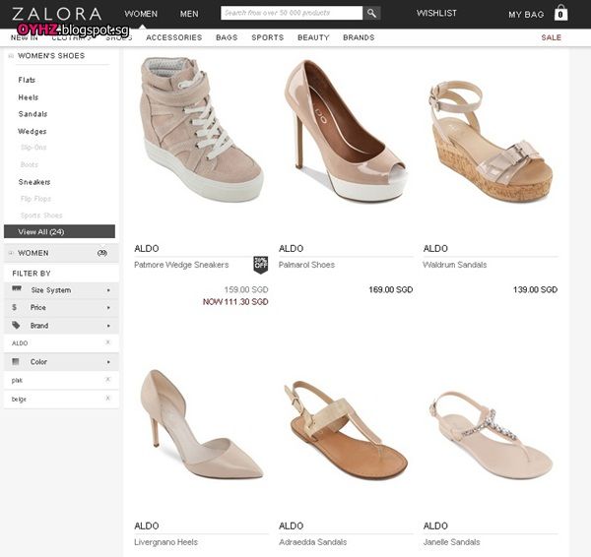Image resolution: width=591 pixels, height=557 pixels.
Task: Open the Janelle Sandals image
Action: point(491,435)
